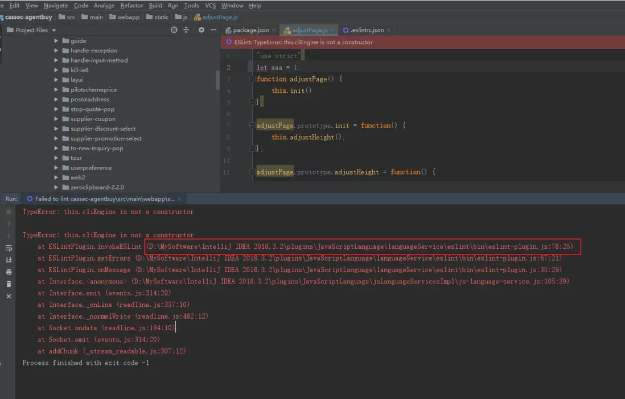Toggle scroll to end in Run console
The height and width of the screenshot is (399, 625).
9,260
